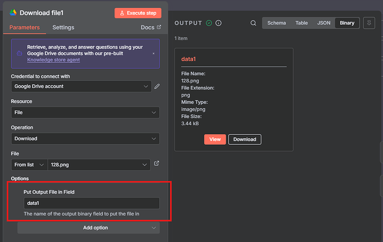Click the output info icon
Screen dimensions: 383x242
coord(219,23)
